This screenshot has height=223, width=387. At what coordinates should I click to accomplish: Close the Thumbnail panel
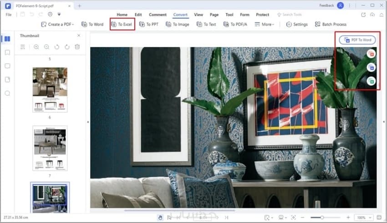79,35
